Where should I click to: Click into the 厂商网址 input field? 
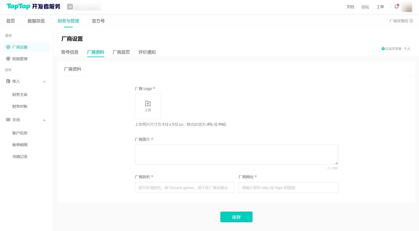pos(288,188)
